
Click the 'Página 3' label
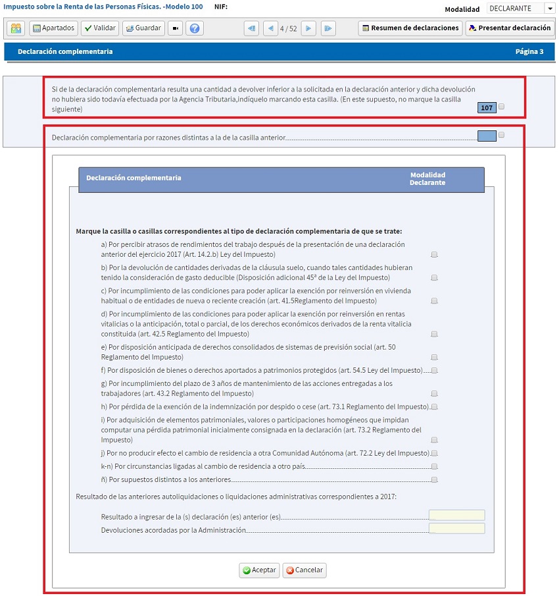[x=529, y=51]
